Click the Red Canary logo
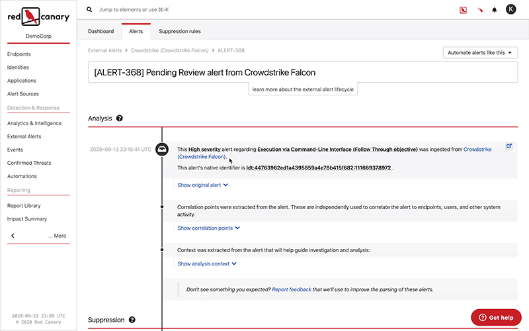The image size is (529, 331). click(38, 17)
